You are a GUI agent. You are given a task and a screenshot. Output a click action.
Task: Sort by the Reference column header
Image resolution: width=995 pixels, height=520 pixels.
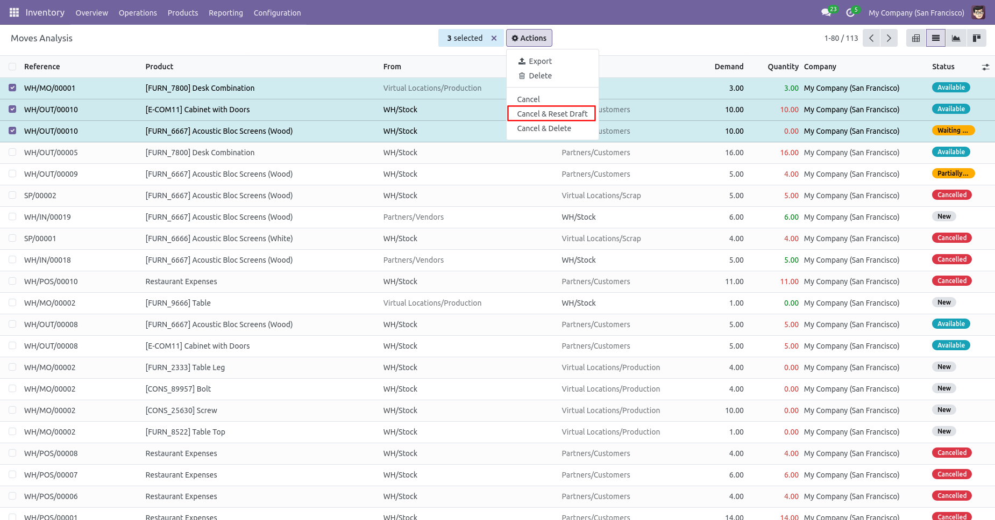(42, 67)
